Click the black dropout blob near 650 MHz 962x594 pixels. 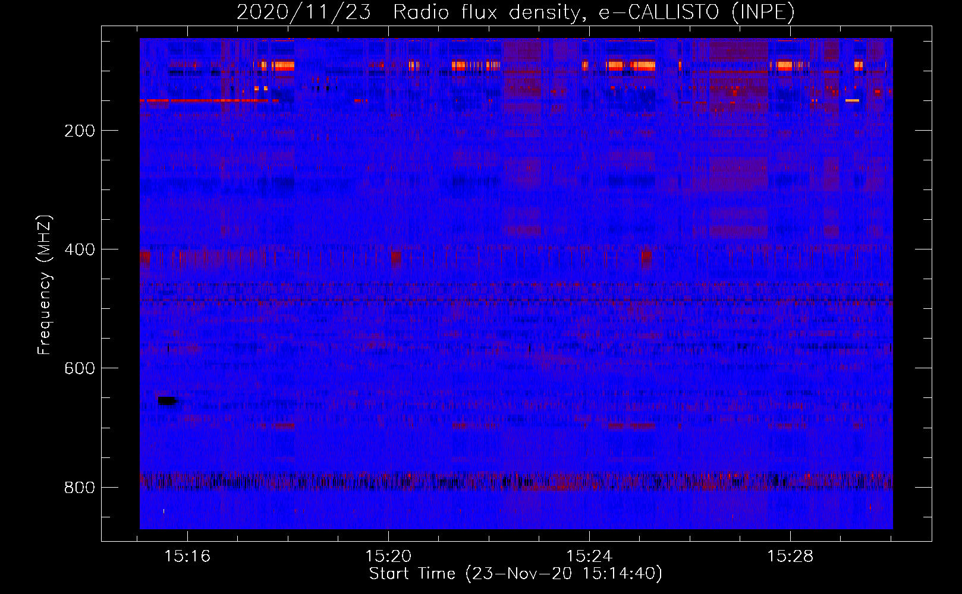click(x=168, y=400)
